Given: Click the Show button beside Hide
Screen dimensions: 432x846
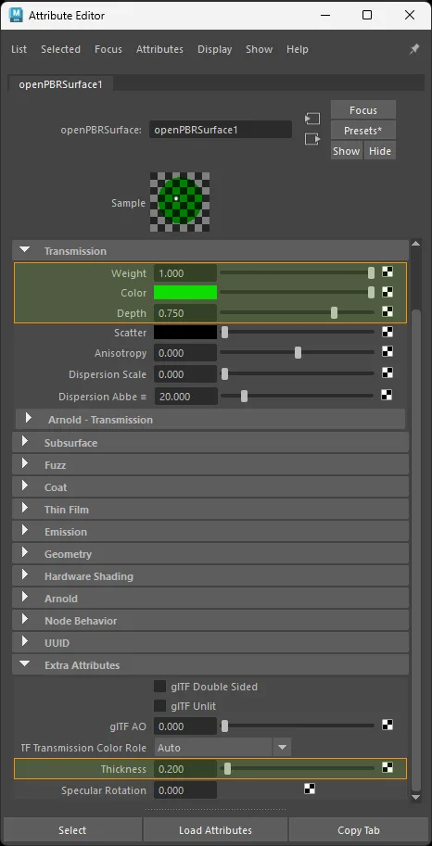Looking at the screenshot, I should click(x=346, y=150).
